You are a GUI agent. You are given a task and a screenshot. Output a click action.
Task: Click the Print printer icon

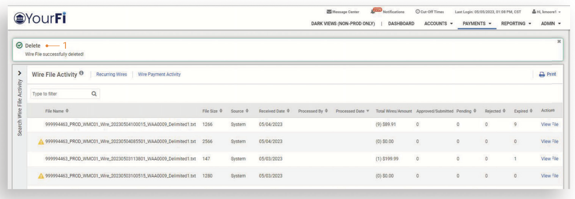pos(542,74)
